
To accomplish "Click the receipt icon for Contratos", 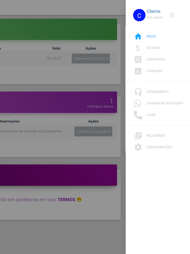I will coord(138,59).
